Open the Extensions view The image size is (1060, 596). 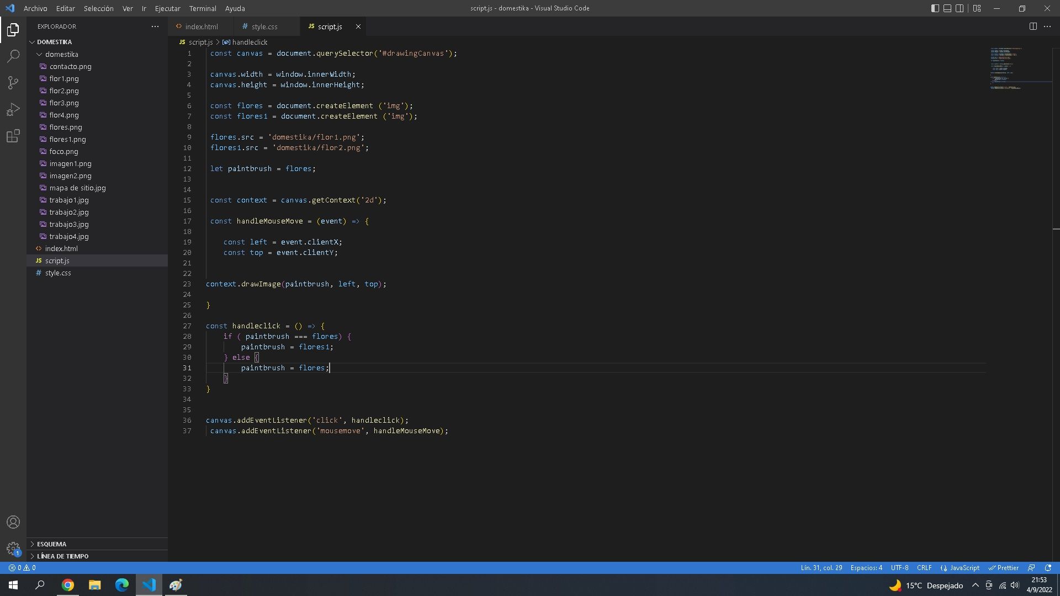point(13,136)
